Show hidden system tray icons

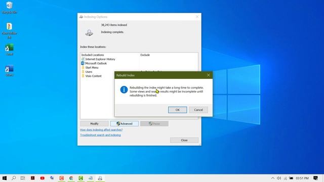pyautogui.click(x=273, y=178)
